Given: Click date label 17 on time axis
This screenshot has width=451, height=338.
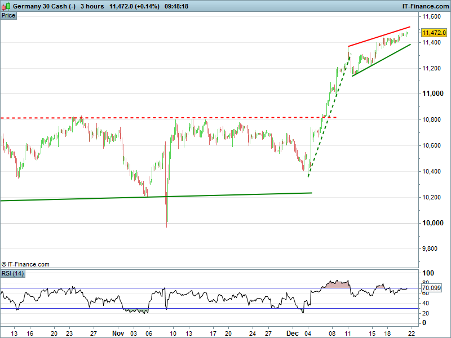Looking at the screenshot, I should [x=213, y=333].
